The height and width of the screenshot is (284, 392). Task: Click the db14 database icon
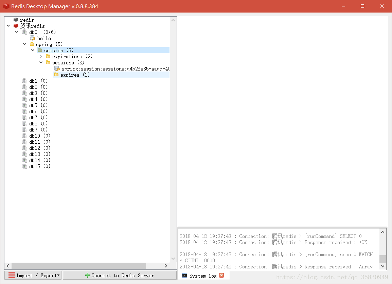pyautogui.click(x=24, y=160)
